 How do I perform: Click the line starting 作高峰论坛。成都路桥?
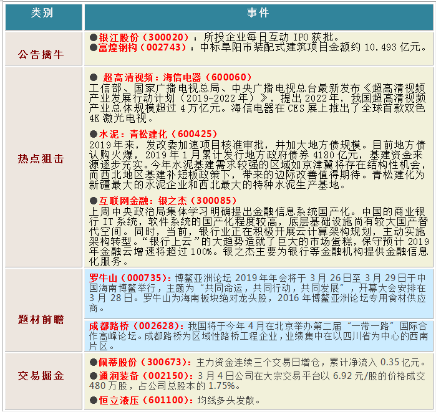tap(259, 336)
